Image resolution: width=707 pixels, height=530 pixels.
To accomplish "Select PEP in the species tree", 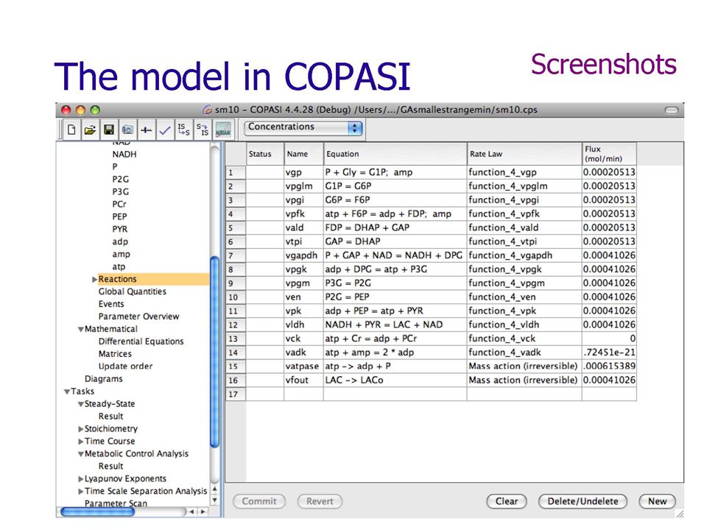I will click(x=119, y=216).
